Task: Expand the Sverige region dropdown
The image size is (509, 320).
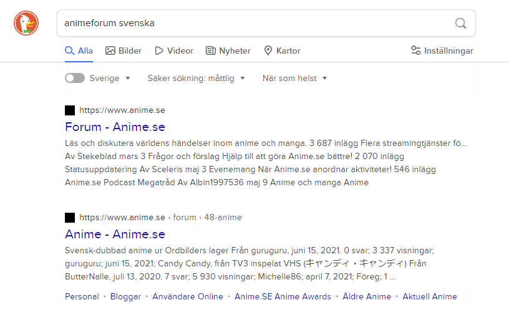Action: tap(110, 79)
